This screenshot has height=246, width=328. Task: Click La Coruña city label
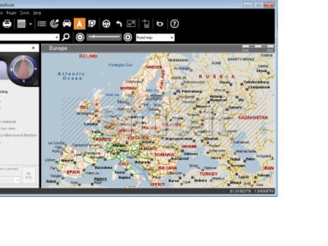(56, 143)
